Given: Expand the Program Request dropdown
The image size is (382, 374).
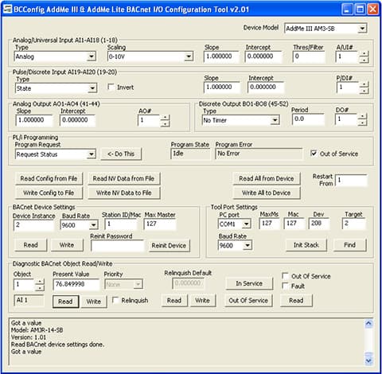Looking at the screenshot, I should pyautogui.click(x=92, y=154).
